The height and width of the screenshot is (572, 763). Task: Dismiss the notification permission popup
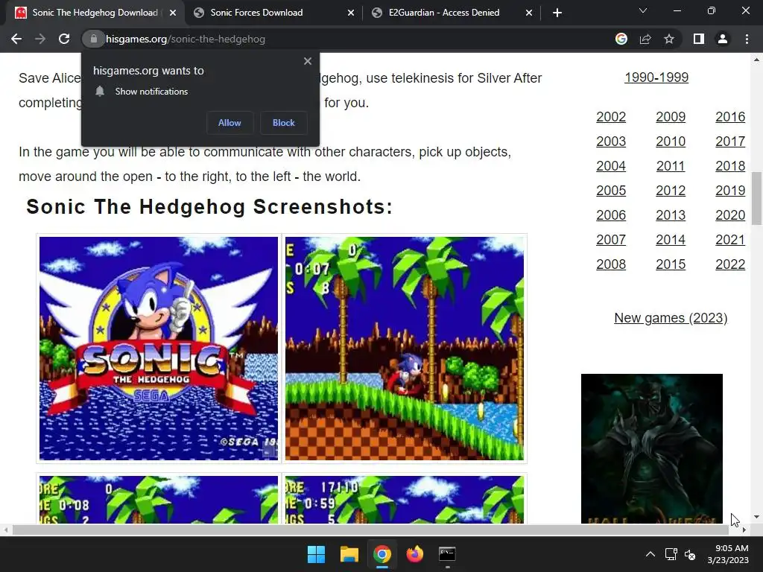click(x=308, y=61)
